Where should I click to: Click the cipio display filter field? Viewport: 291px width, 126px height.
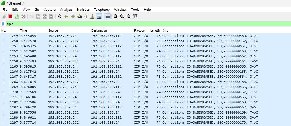[x=143, y=24]
